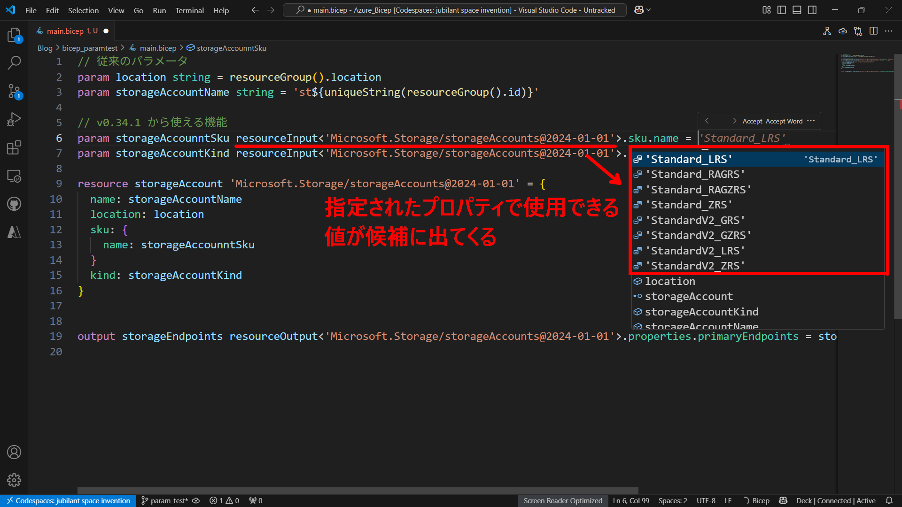The height and width of the screenshot is (507, 902).
Task: Open the Edit menu
Action: [x=52, y=10]
